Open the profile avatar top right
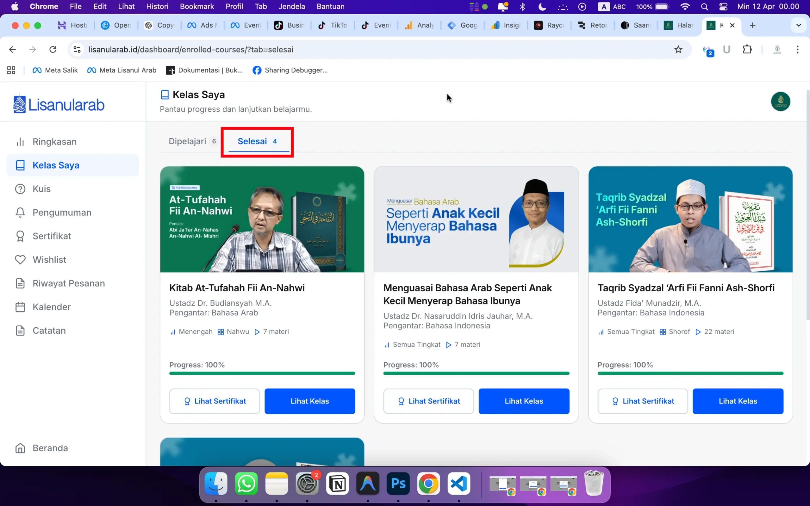The width and height of the screenshot is (810, 506). coord(781,101)
